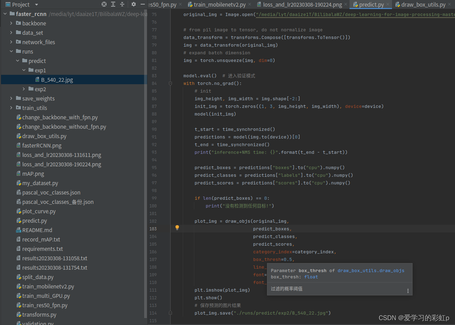This screenshot has width=455, height=325.
Task: Select train_mobilenetv2.py in project tree
Action: point(48,286)
